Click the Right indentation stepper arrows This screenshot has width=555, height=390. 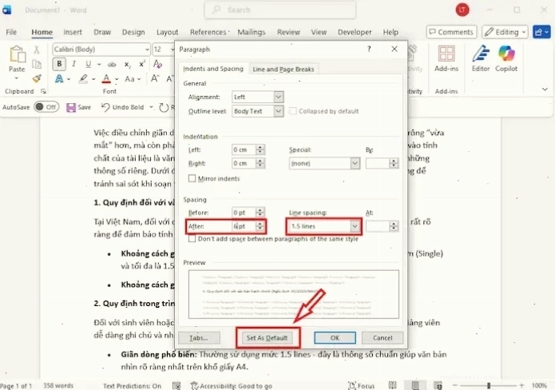coord(260,163)
